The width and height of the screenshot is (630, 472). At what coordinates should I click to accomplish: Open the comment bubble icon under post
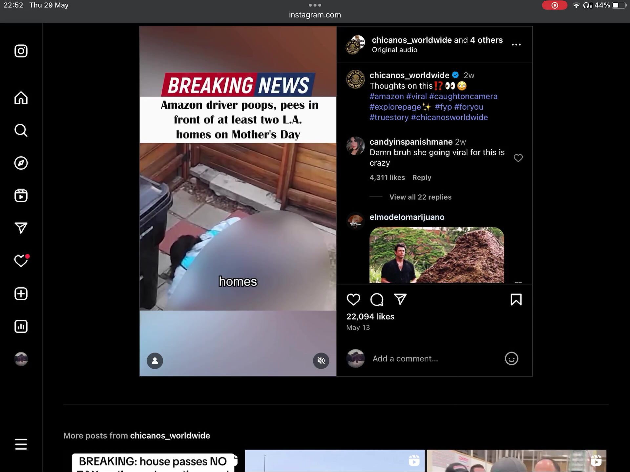[x=377, y=299]
